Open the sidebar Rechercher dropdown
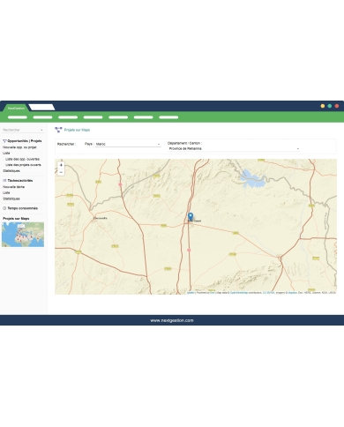Viewport: 344px width, 427px height. (23, 130)
